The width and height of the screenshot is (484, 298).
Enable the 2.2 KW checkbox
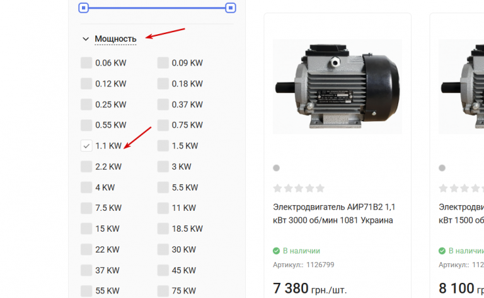pos(86,166)
